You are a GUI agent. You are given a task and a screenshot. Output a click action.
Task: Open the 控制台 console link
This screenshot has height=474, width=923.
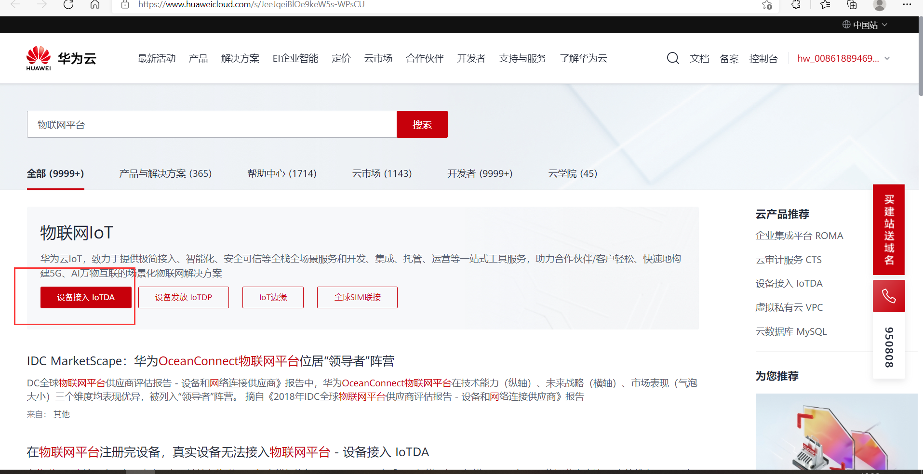tap(763, 59)
